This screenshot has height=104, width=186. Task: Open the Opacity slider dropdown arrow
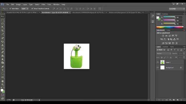pos(184,53)
